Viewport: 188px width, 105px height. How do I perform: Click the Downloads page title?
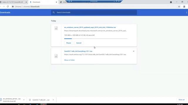(x=5, y=13)
